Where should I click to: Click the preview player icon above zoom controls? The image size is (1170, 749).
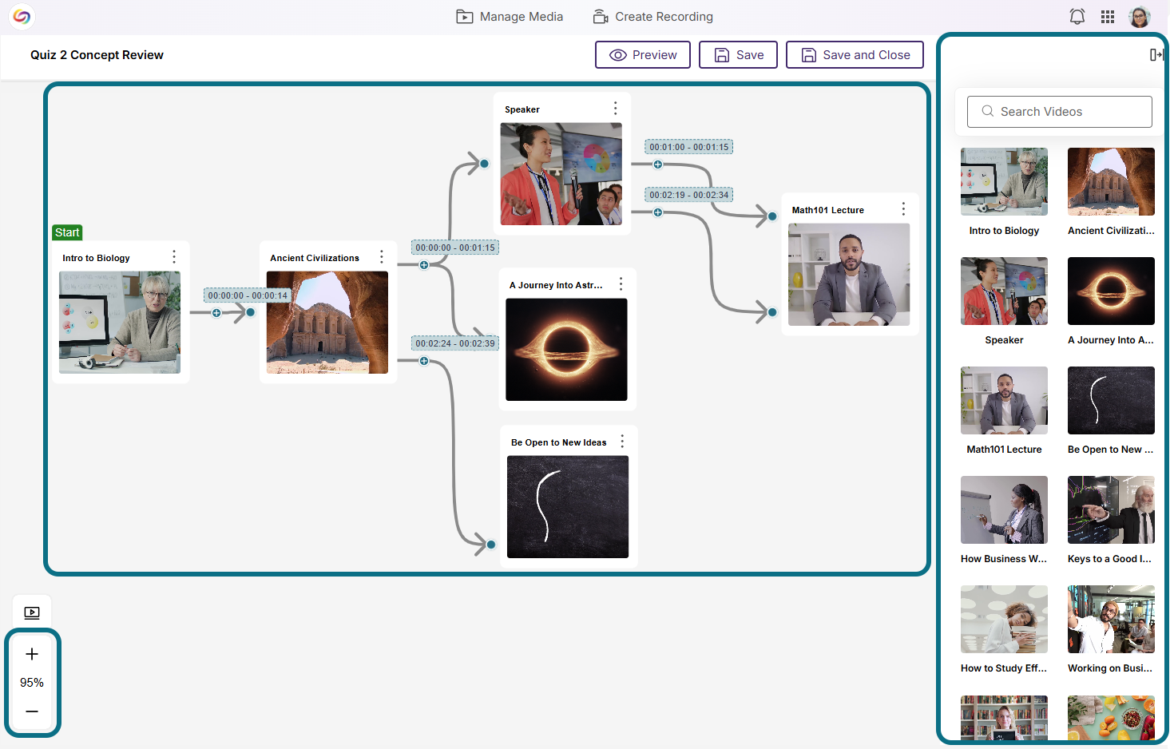point(32,612)
